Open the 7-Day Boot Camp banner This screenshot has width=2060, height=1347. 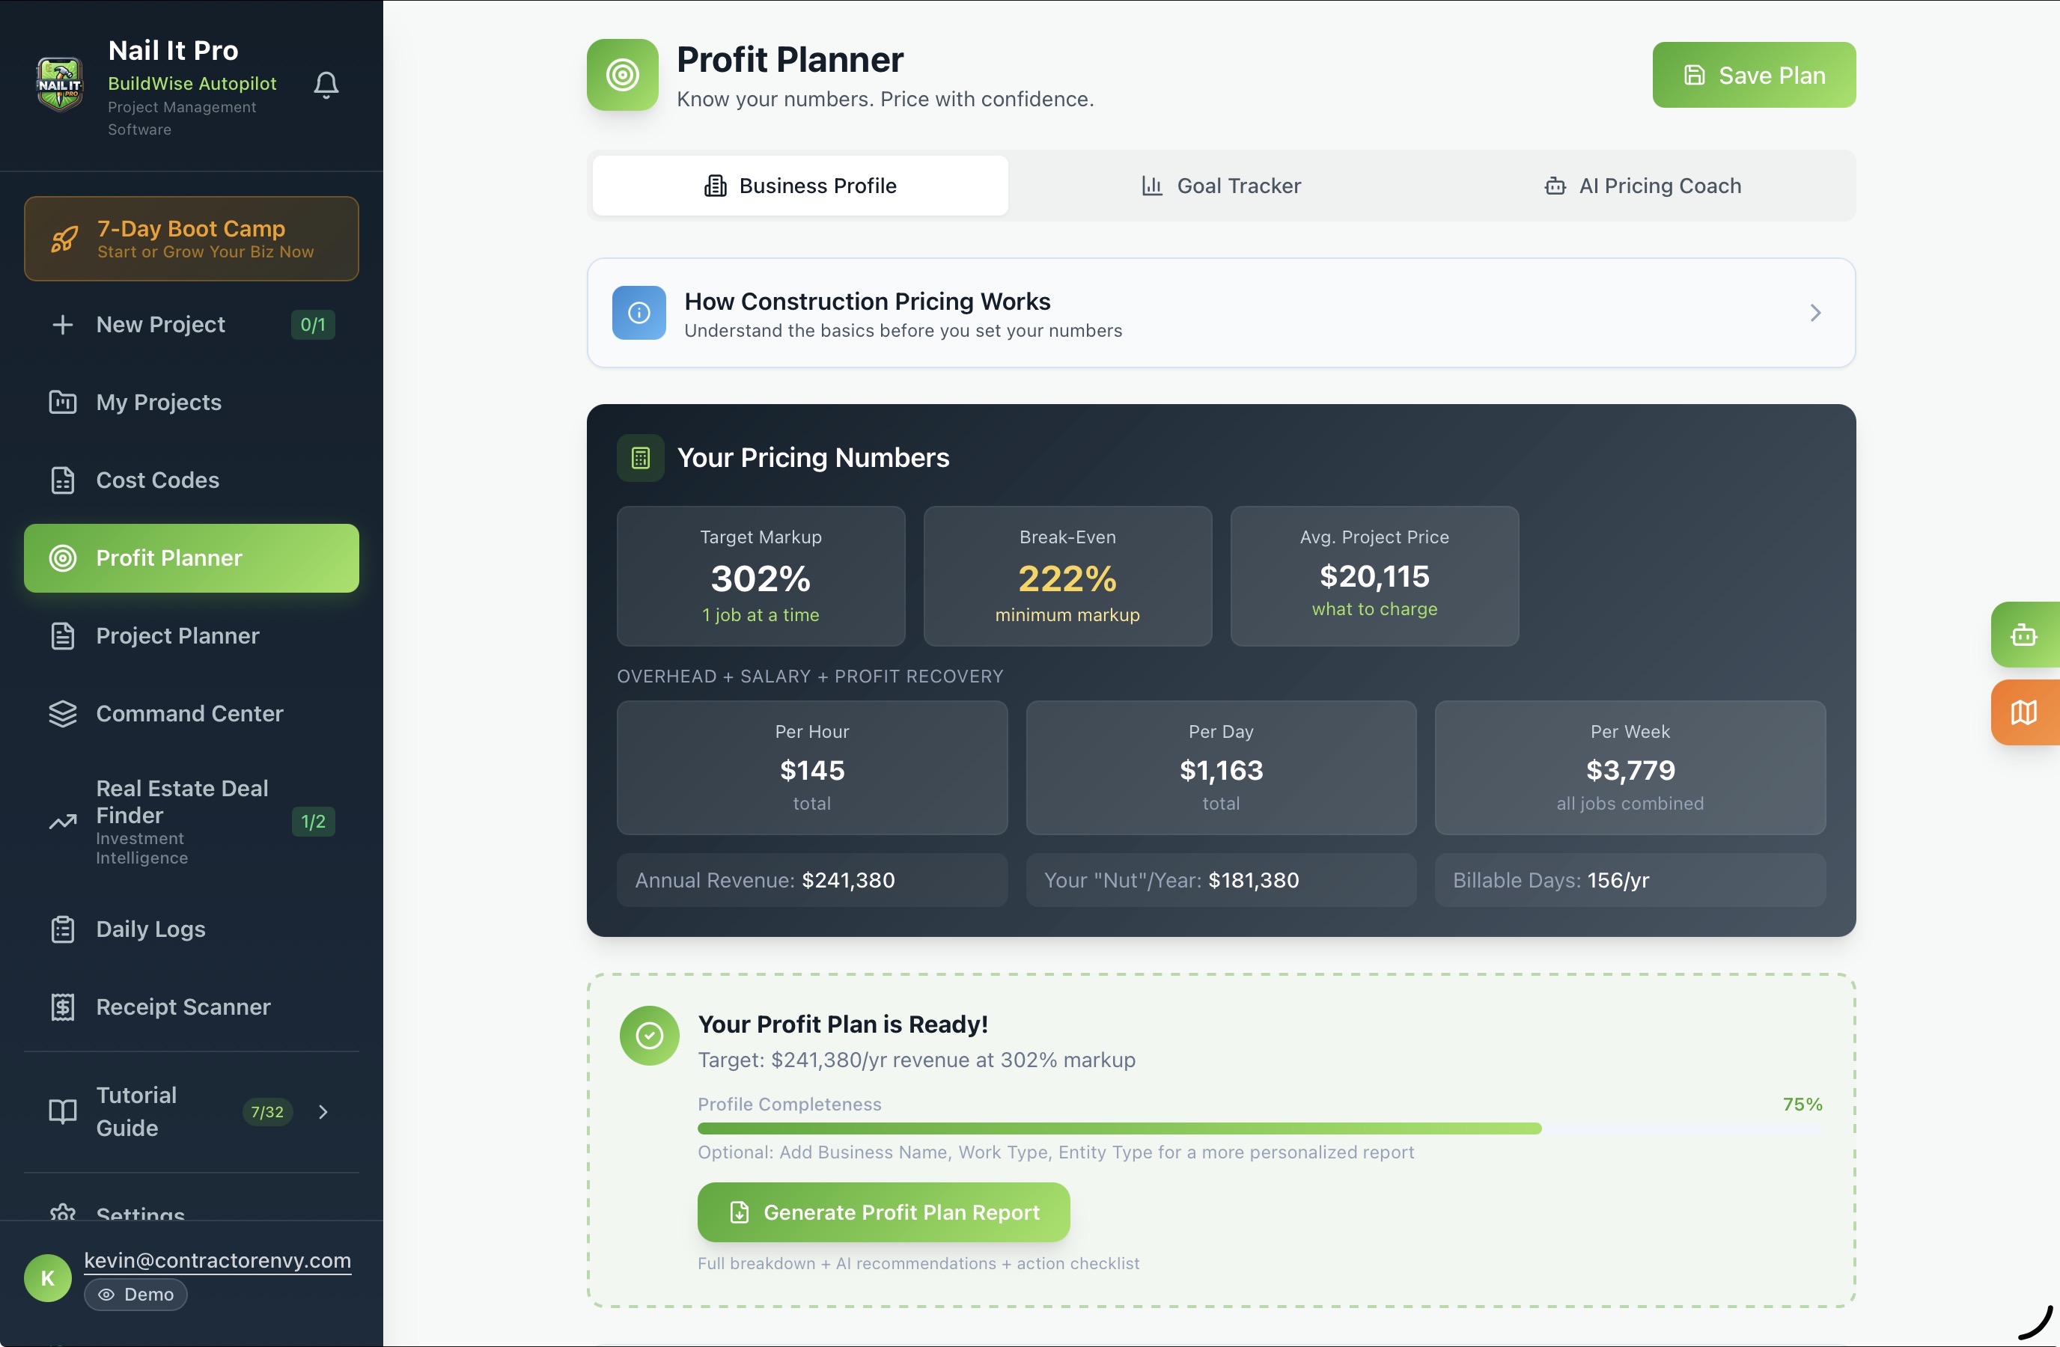click(192, 239)
